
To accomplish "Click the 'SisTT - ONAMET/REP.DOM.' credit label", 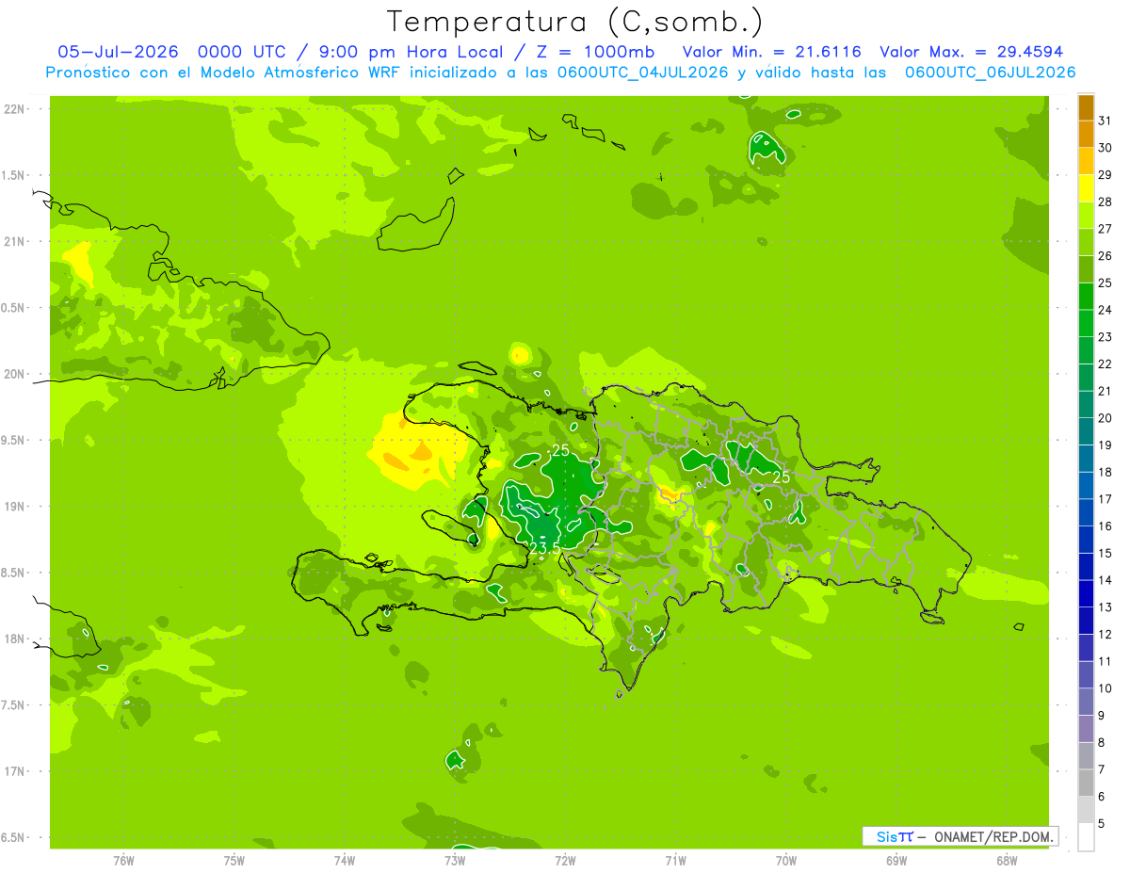I will (960, 836).
